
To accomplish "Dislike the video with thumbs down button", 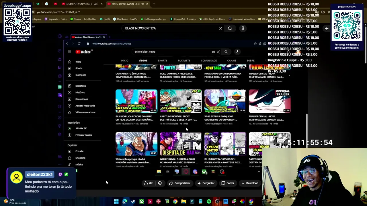I will pos(160,183).
